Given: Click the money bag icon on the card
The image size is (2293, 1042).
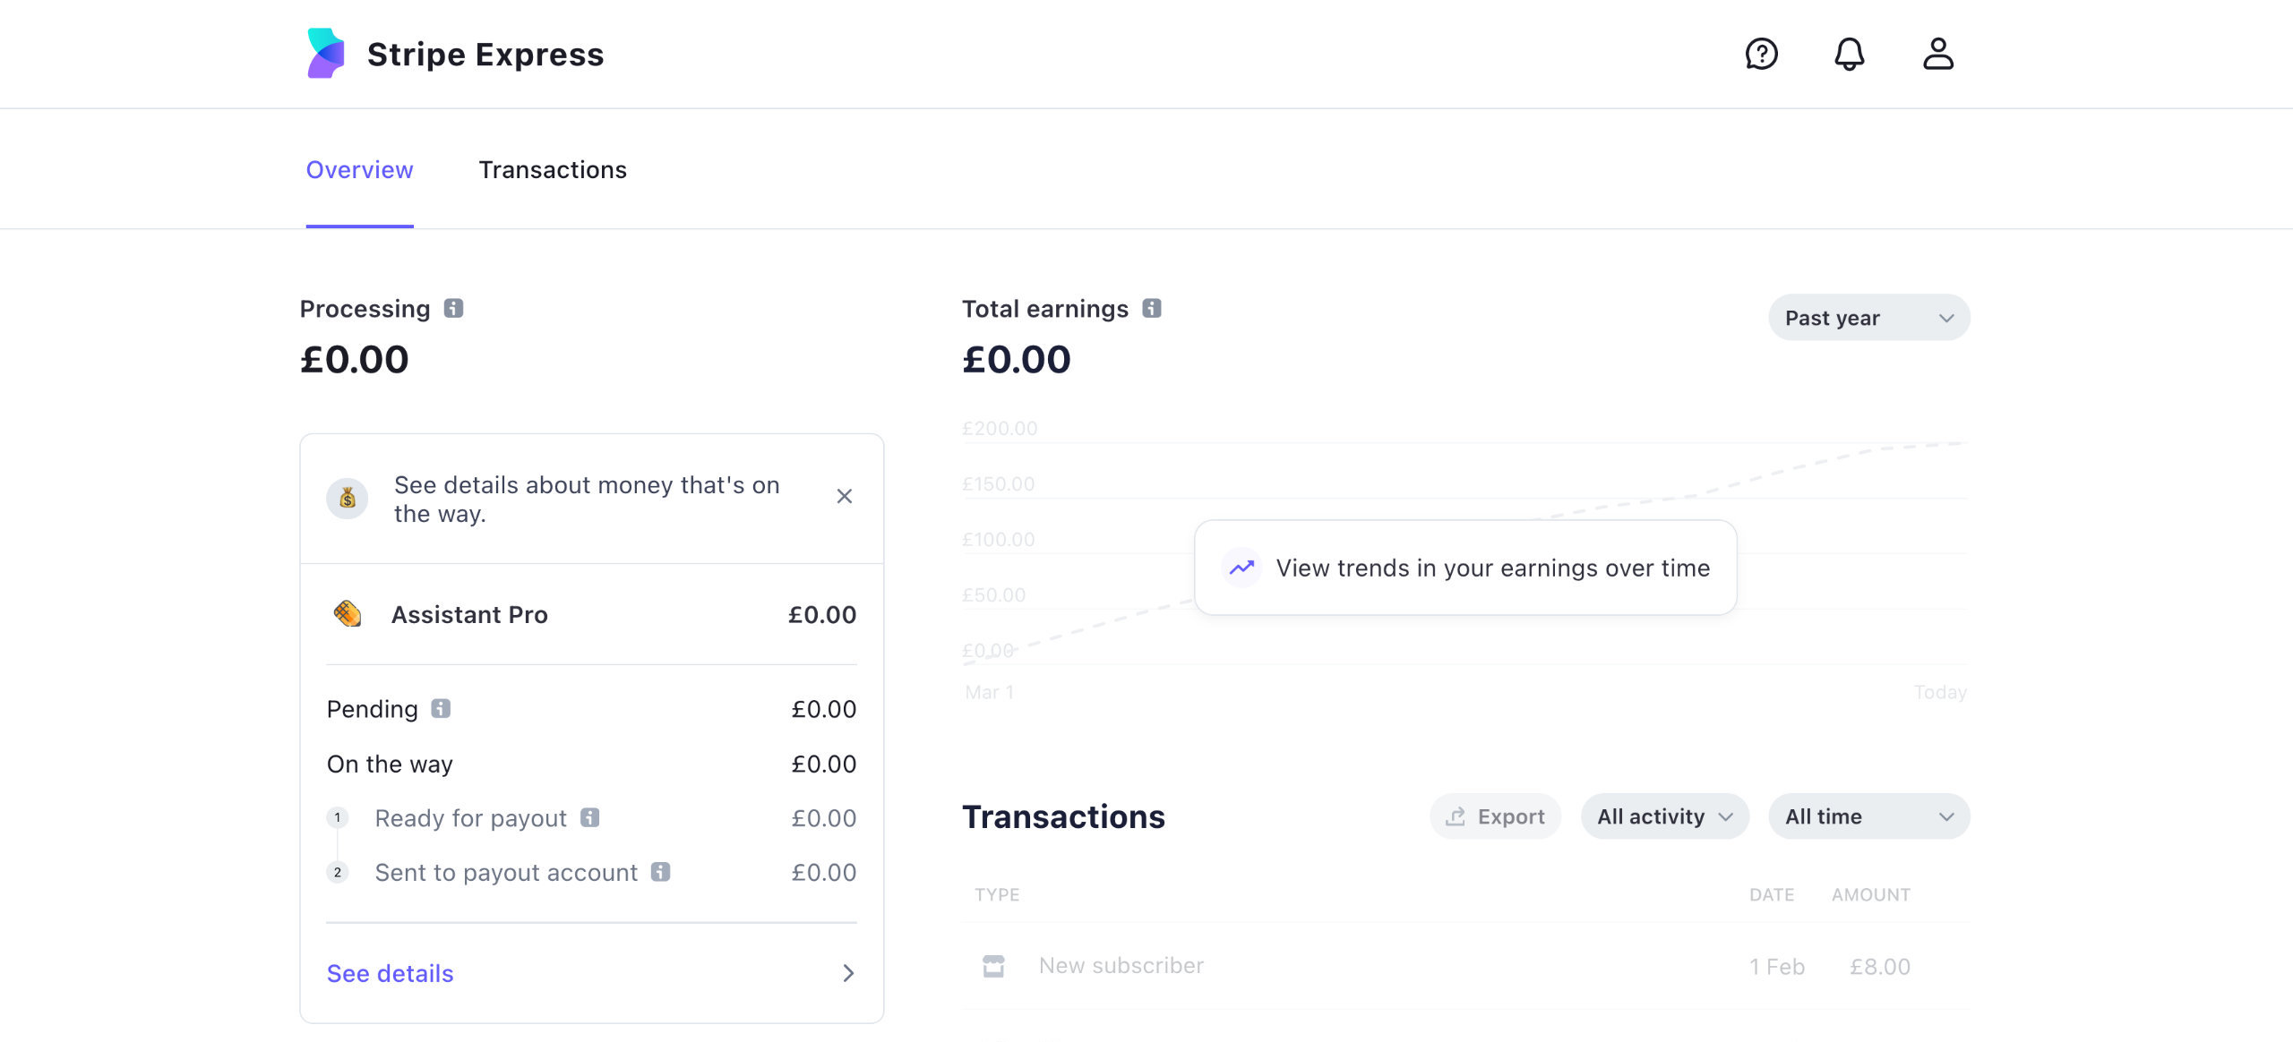Looking at the screenshot, I should click(x=348, y=498).
